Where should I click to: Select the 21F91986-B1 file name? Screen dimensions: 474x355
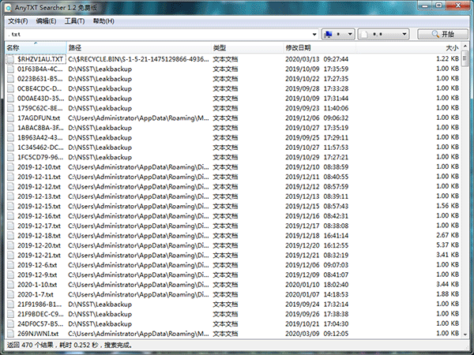tap(39, 305)
